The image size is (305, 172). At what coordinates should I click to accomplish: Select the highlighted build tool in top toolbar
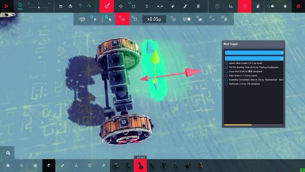pyautogui.click(x=107, y=6)
